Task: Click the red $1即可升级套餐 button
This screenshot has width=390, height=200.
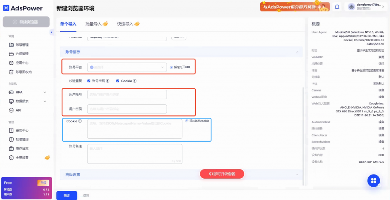Action: coord(222,174)
